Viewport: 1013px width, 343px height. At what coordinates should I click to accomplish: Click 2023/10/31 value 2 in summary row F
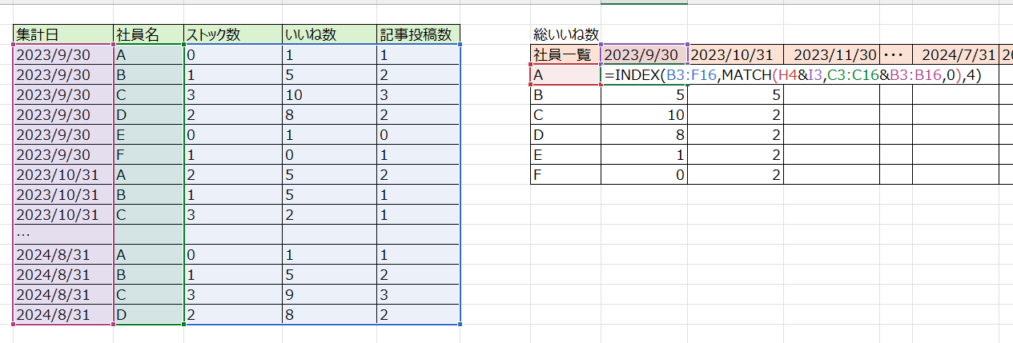point(735,174)
